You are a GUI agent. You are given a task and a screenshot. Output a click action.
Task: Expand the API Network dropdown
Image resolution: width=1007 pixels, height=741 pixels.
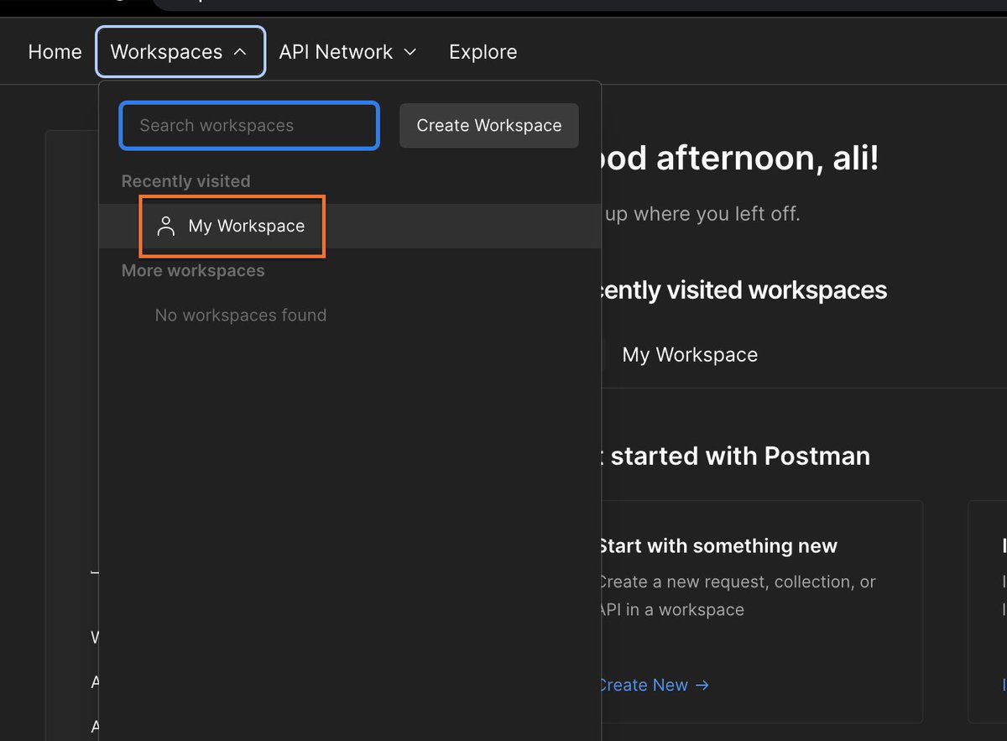click(x=347, y=52)
